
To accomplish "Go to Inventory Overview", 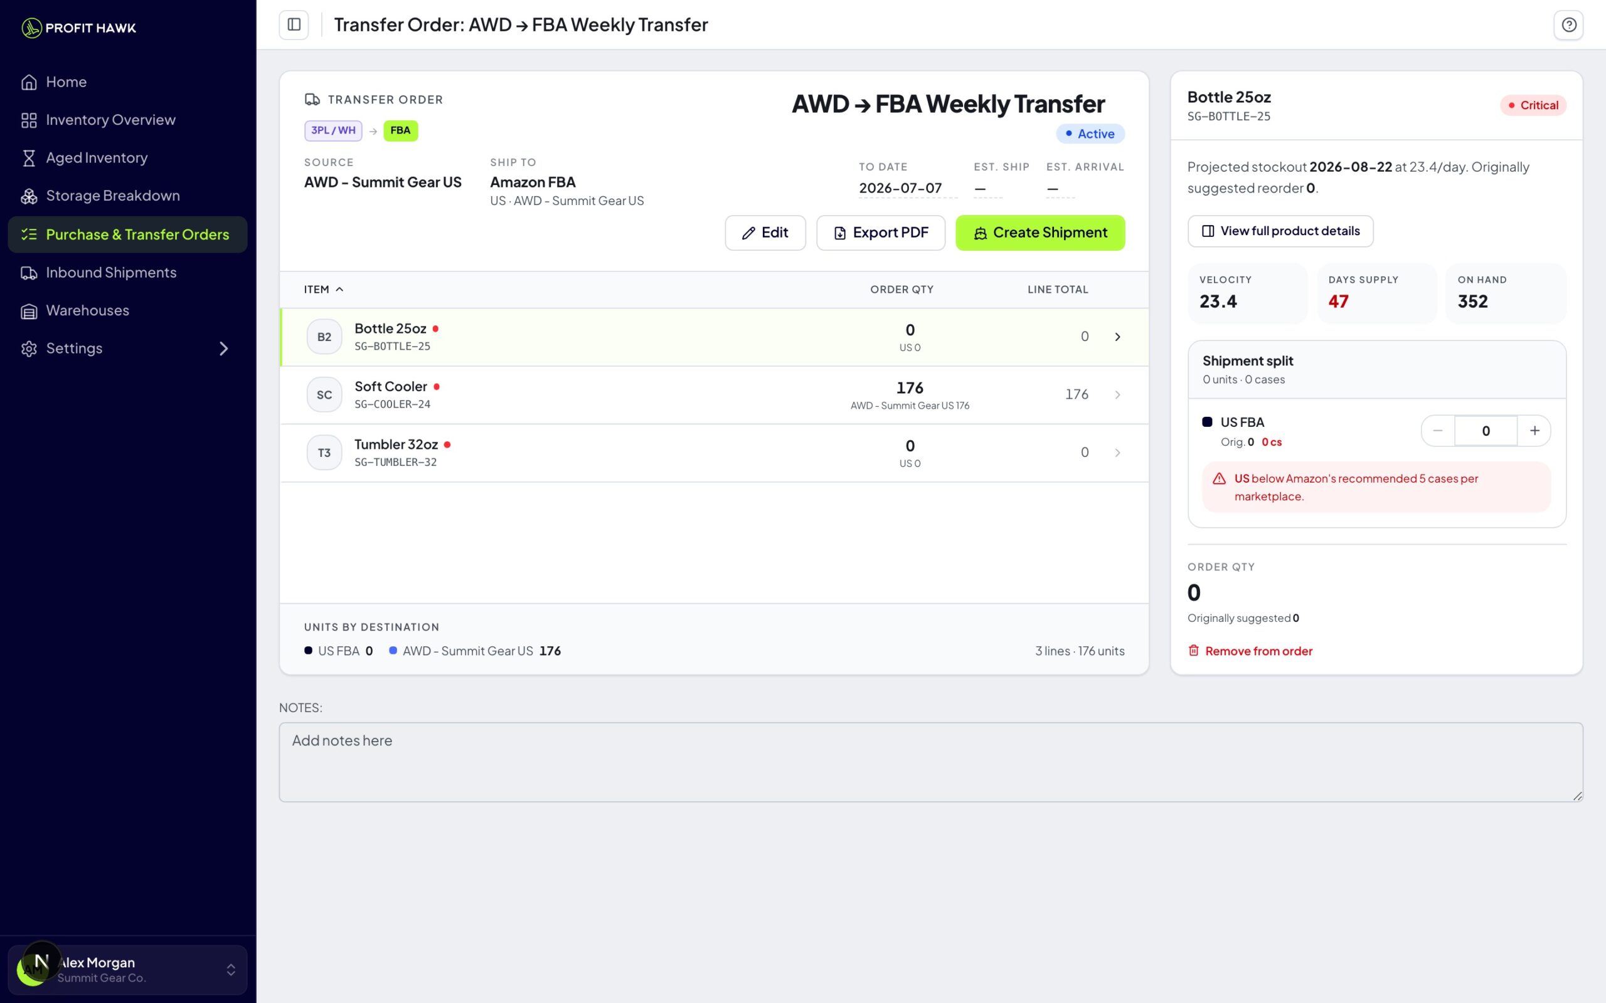I will [x=127, y=120].
